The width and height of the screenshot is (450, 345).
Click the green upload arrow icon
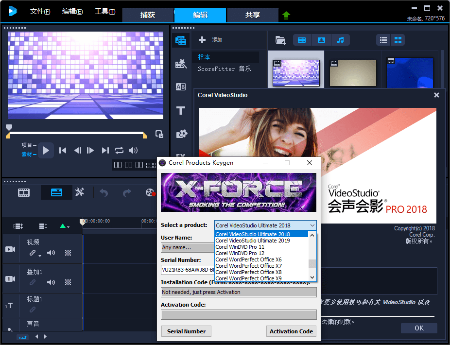[286, 15]
